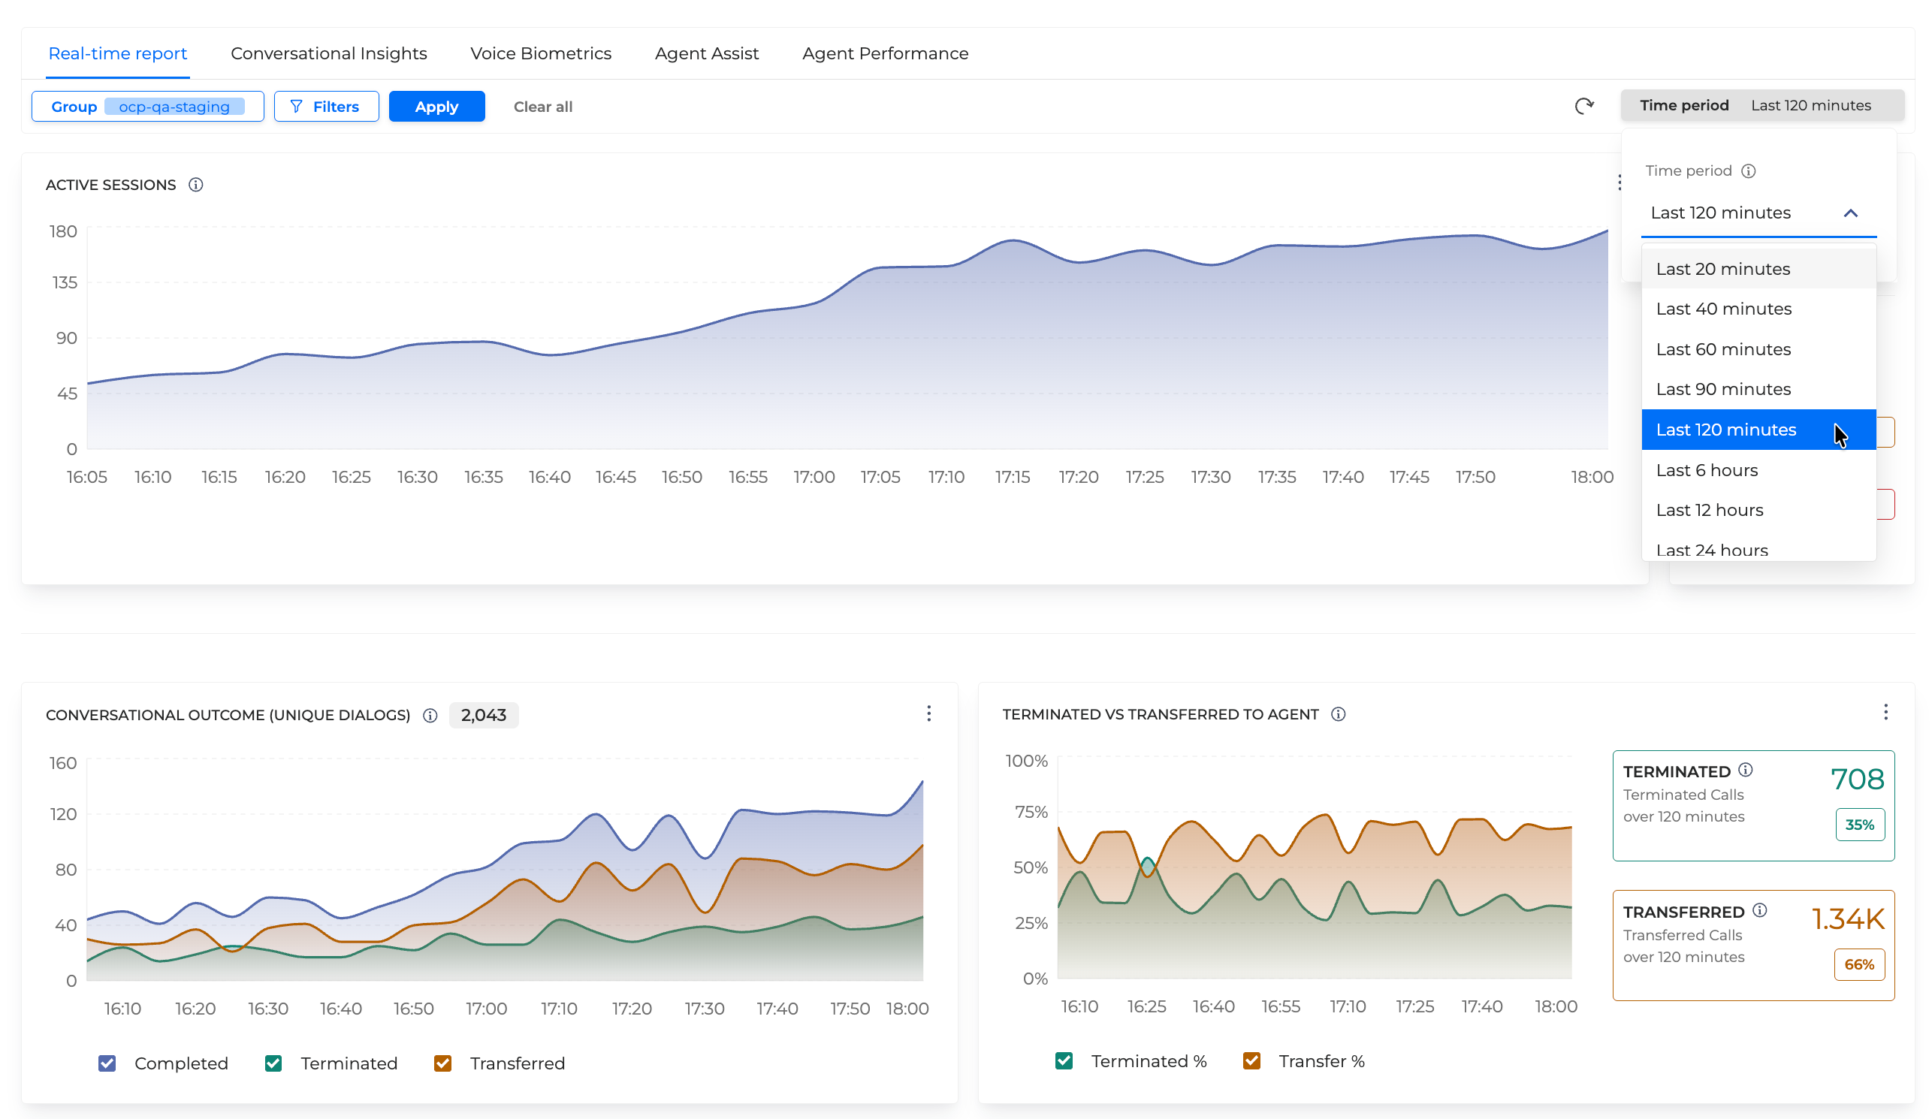Image resolution: width=1932 pixels, height=1119 pixels.
Task: Click the 35% badge on Terminated card
Action: [x=1859, y=825]
